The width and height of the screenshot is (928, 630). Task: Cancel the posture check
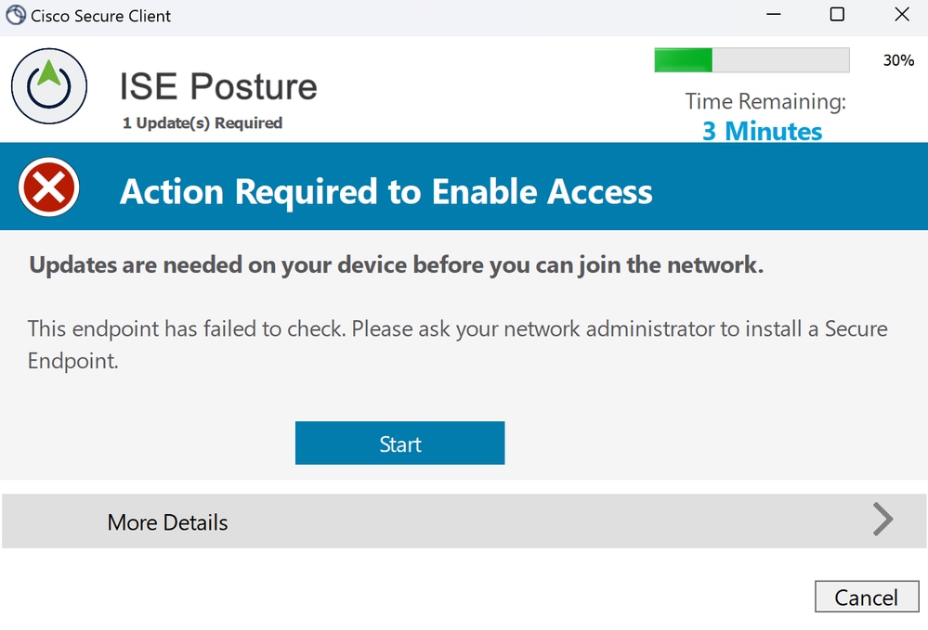pyautogui.click(x=867, y=597)
